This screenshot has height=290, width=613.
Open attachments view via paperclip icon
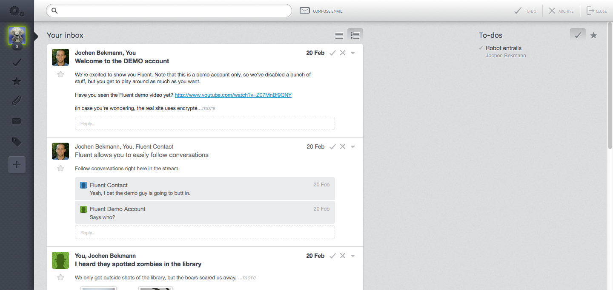[17, 101]
